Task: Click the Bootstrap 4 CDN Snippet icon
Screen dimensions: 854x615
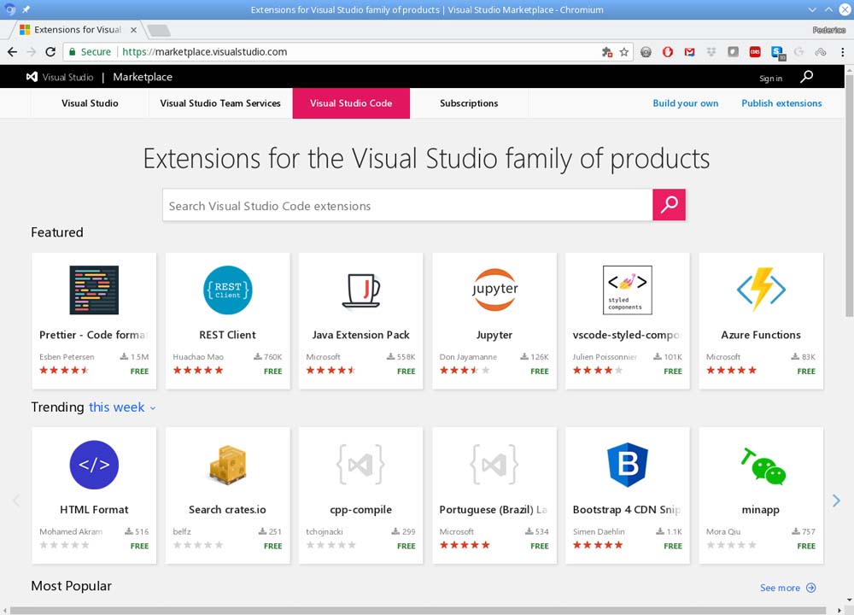Action: tap(627, 466)
